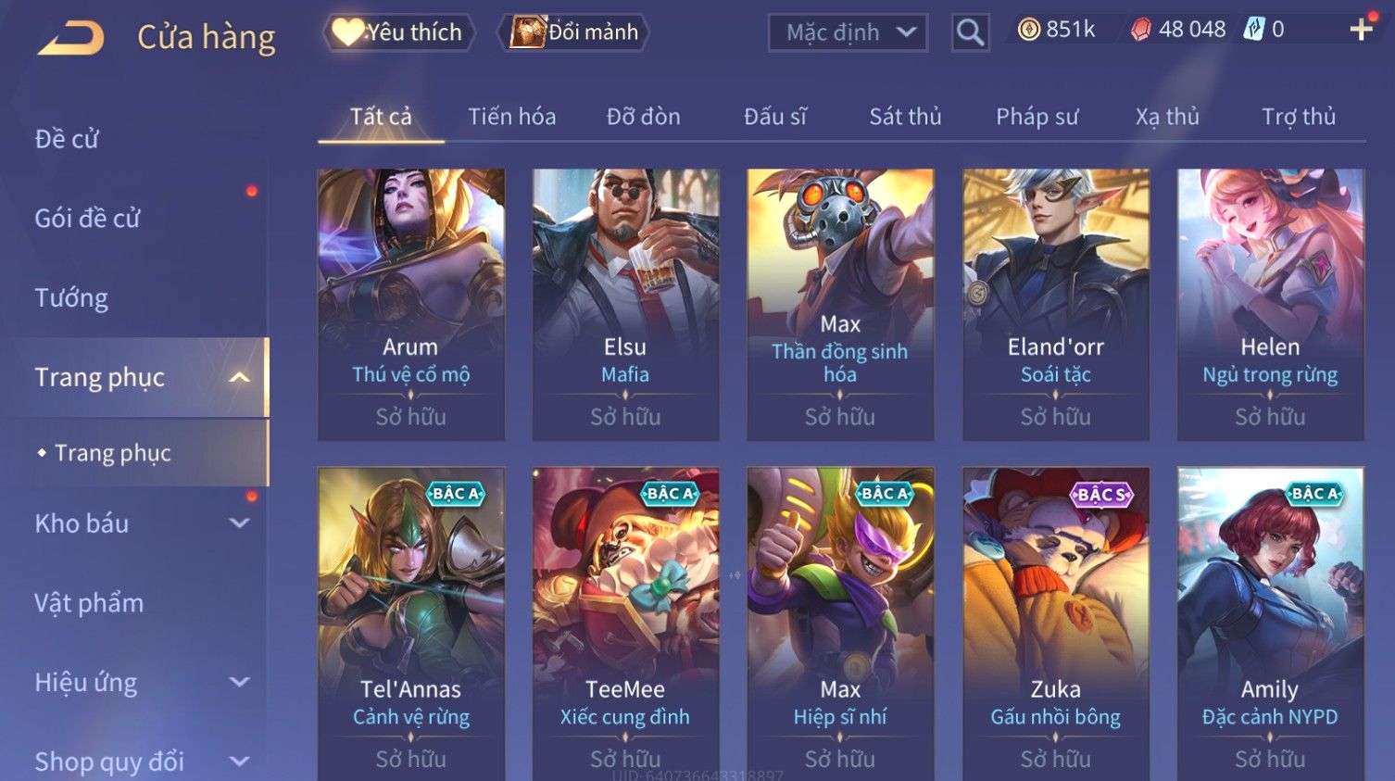Image resolution: width=1395 pixels, height=781 pixels.
Task: Open search with magnifying glass icon
Action: [x=970, y=32]
